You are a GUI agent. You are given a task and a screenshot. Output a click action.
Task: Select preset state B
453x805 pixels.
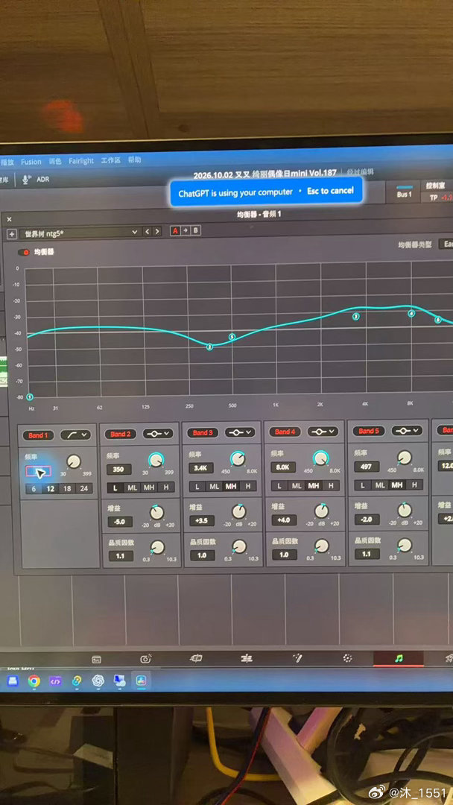(x=195, y=230)
